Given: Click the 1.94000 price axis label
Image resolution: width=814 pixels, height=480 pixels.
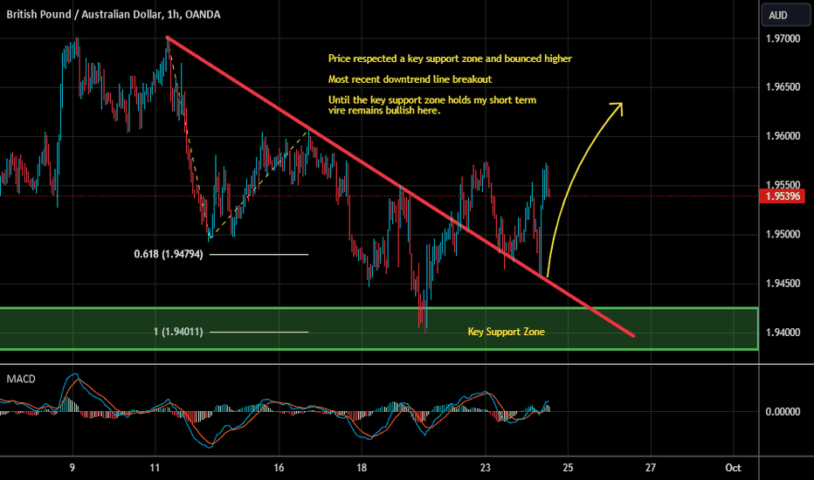Looking at the screenshot, I should click(x=783, y=333).
